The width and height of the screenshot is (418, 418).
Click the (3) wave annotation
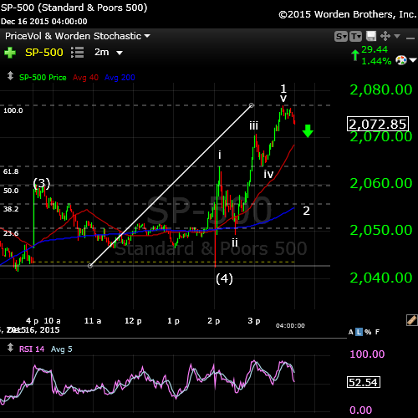click(x=42, y=183)
